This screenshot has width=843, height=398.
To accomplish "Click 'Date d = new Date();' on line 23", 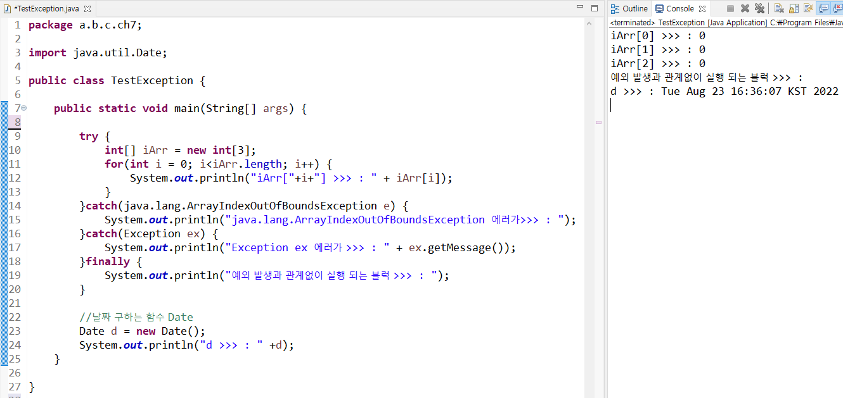I will tap(142, 331).
